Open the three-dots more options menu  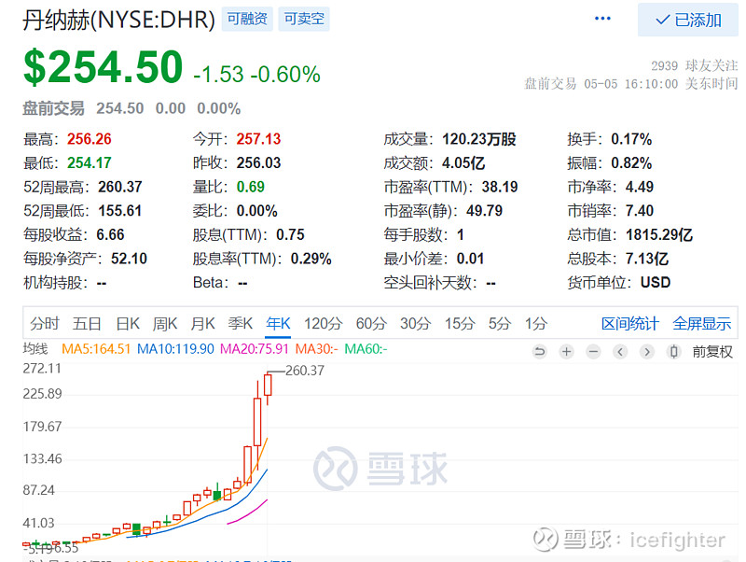click(x=602, y=19)
